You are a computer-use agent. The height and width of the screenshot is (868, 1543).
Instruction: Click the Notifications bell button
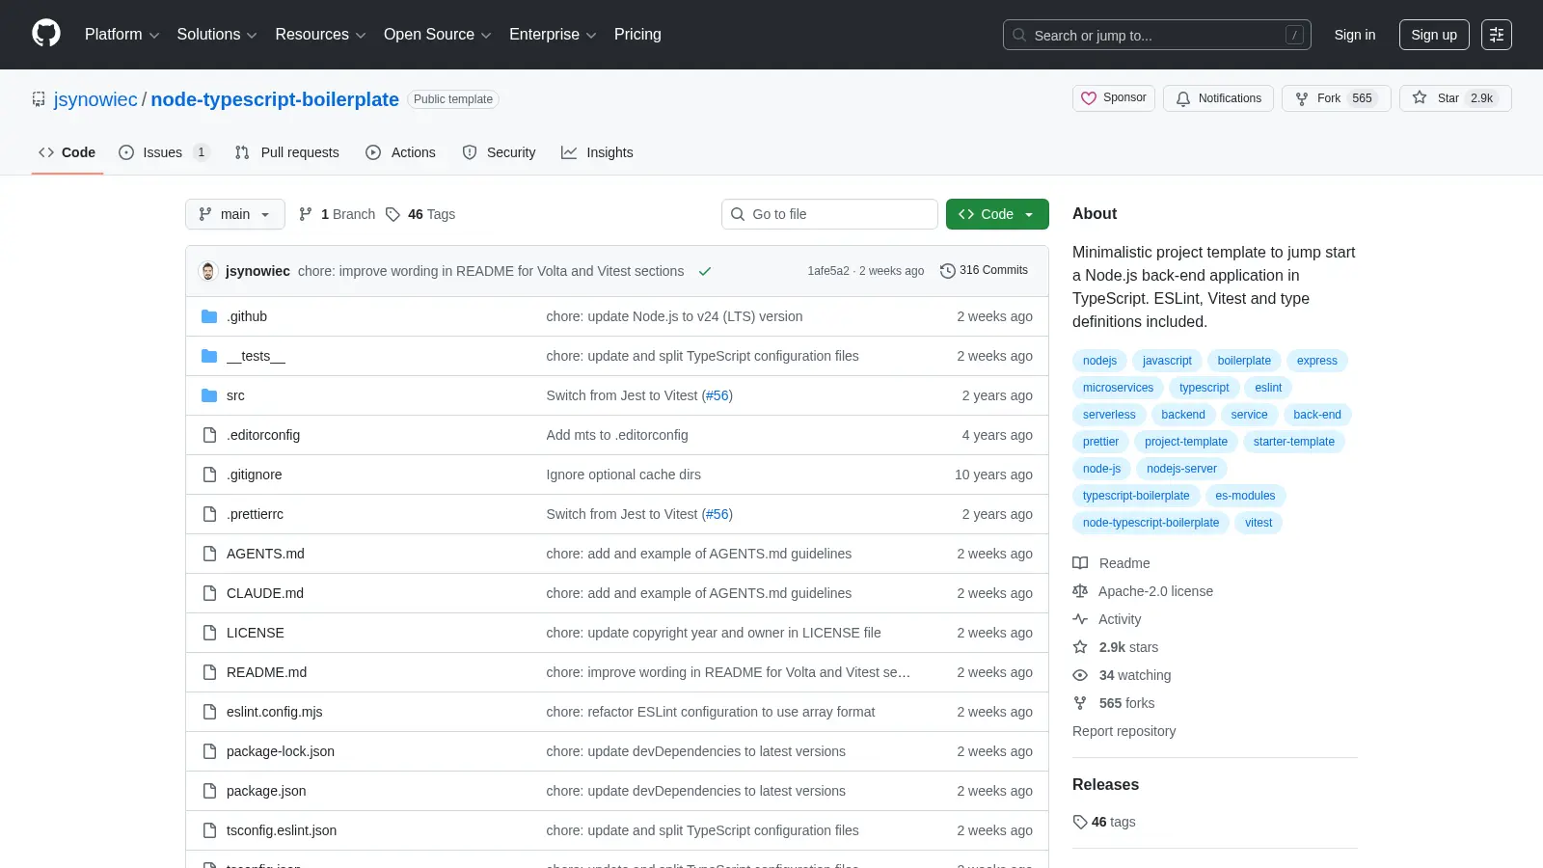(x=1219, y=98)
